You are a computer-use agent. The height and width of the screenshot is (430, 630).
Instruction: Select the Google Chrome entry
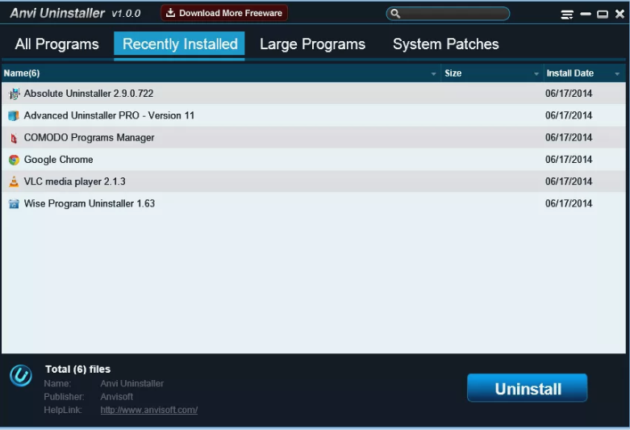tap(314, 160)
